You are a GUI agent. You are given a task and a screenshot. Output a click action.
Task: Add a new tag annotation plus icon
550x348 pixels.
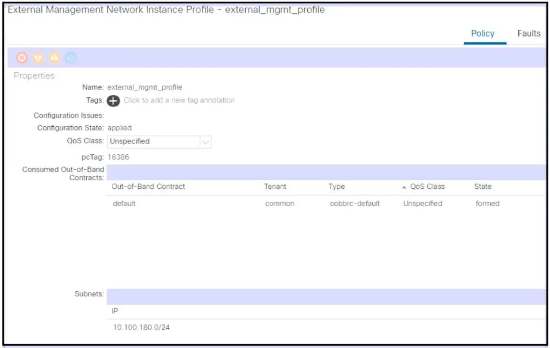[113, 101]
